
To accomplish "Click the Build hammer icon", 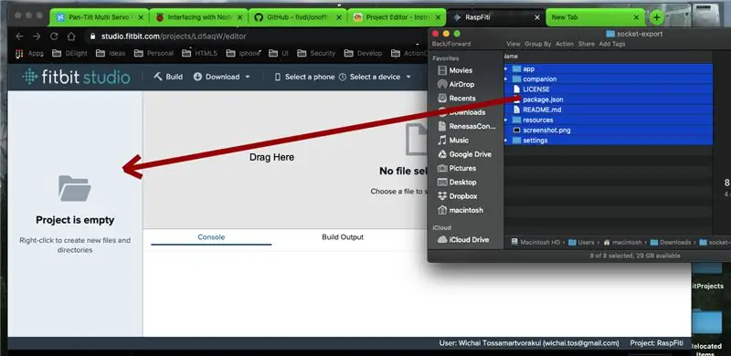I will point(158,77).
